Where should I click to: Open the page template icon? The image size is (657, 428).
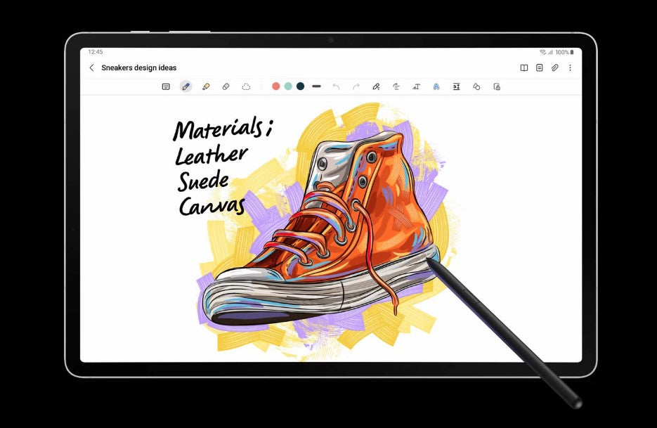tap(539, 68)
